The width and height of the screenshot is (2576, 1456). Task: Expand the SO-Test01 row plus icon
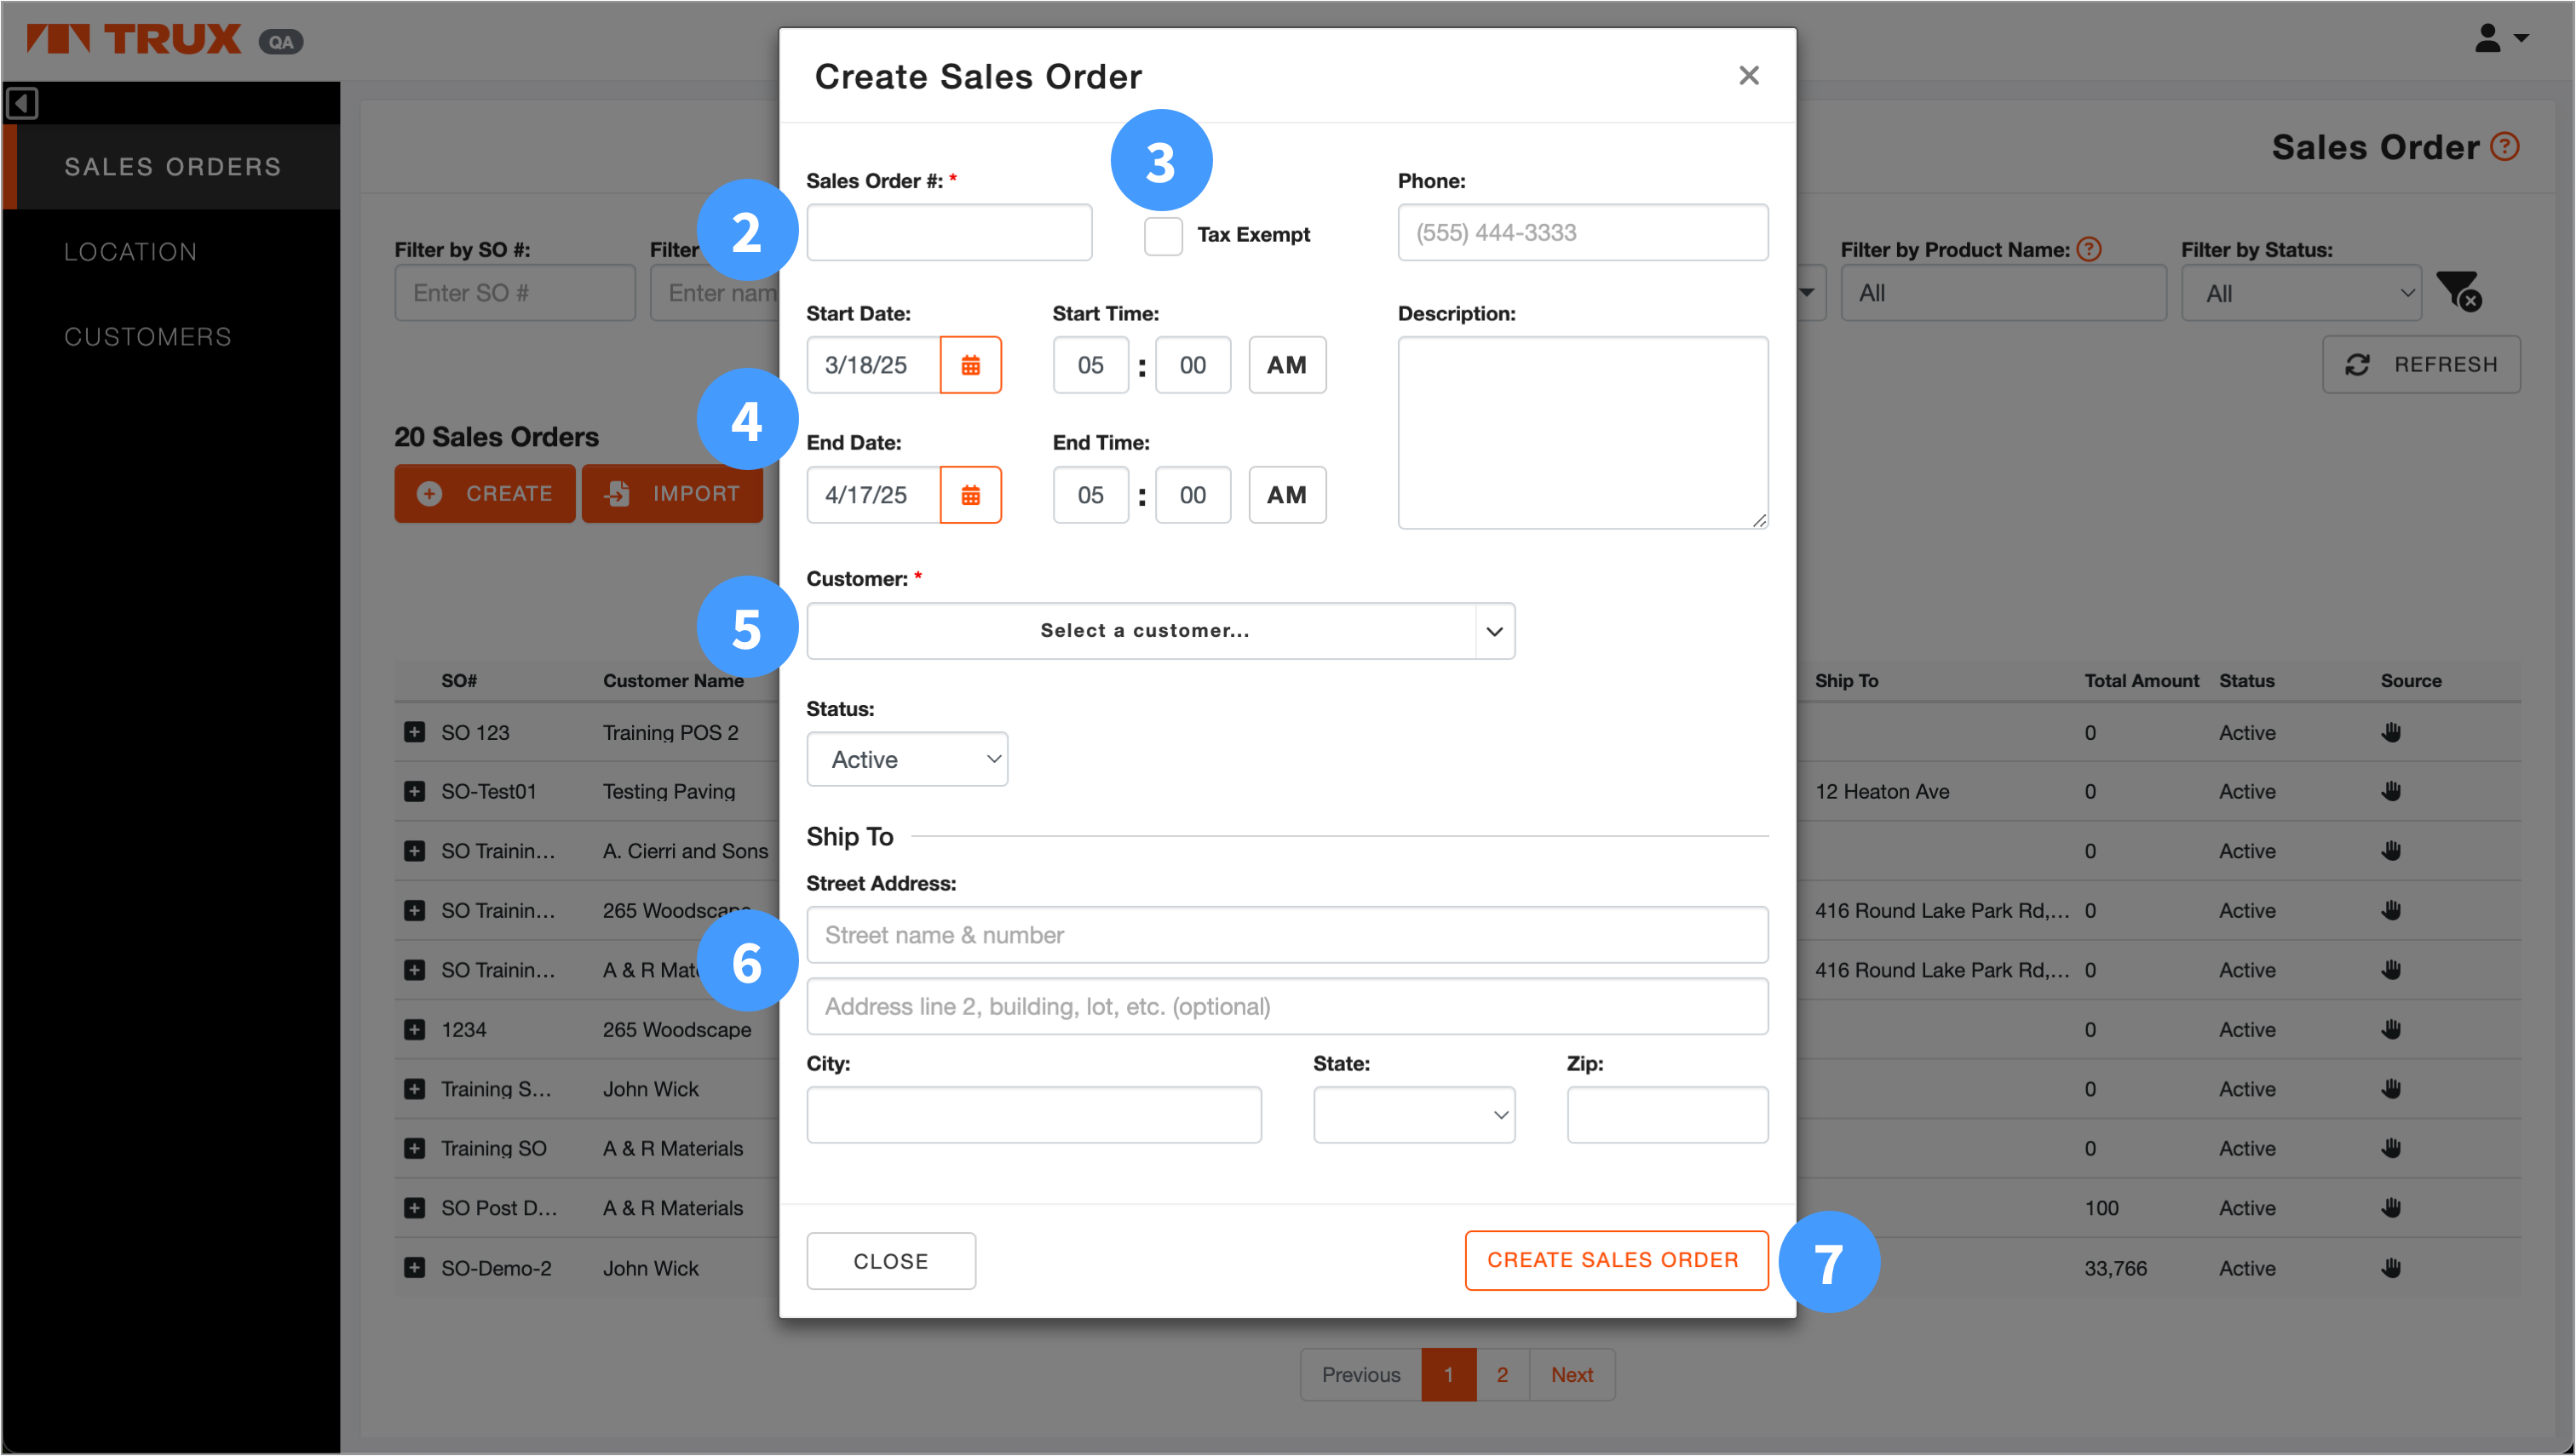pyautogui.click(x=414, y=792)
